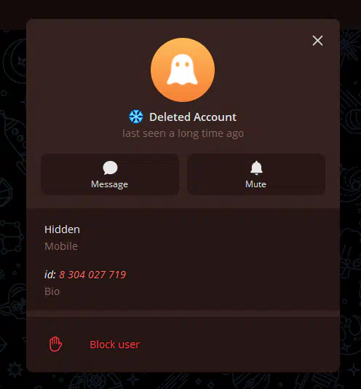Image resolution: width=361 pixels, height=389 pixels.
Task: Select the Bio label
Action: (52, 291)
